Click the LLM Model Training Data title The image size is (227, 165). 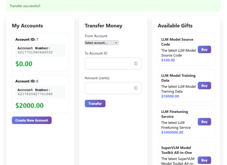click(178, 78)
